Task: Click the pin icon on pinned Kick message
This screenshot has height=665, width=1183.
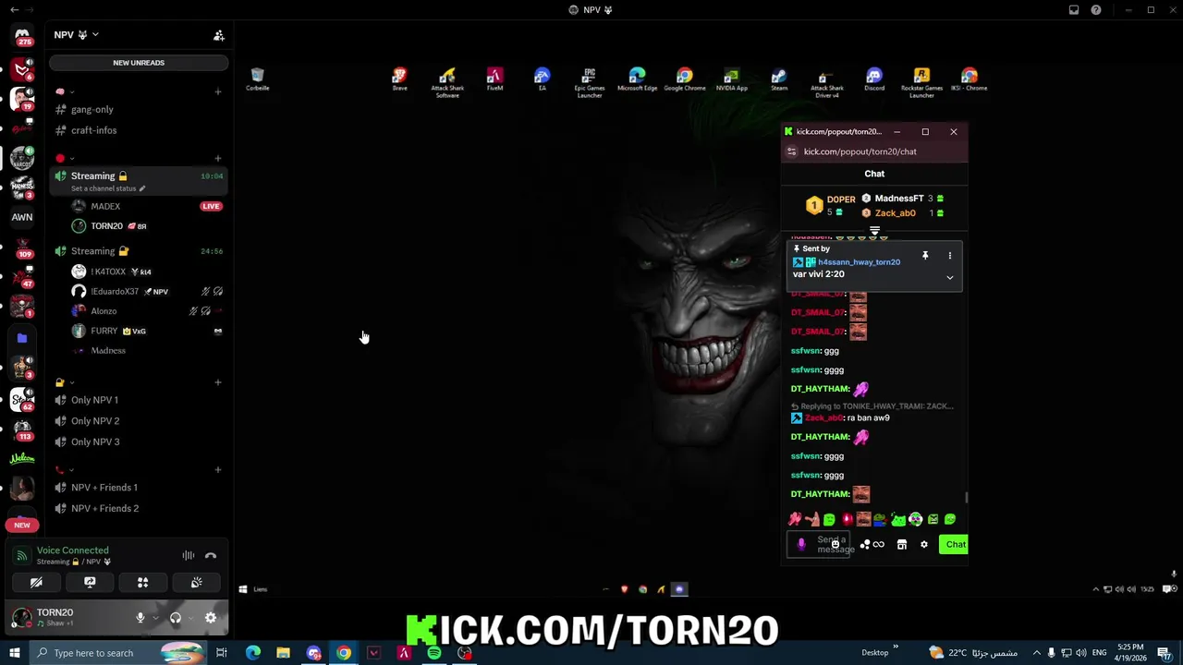Action: (x=925, y=255)
